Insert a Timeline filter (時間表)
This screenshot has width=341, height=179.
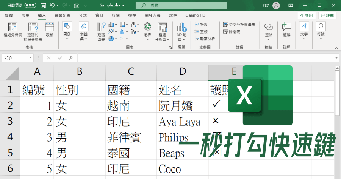(x=232, y=32)
